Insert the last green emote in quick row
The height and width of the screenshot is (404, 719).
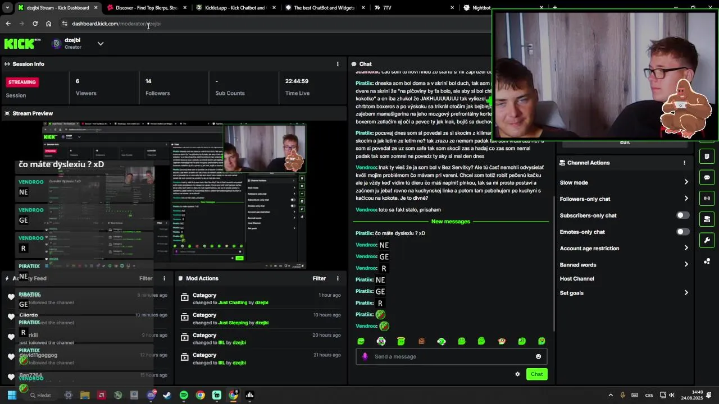[541, 341]
